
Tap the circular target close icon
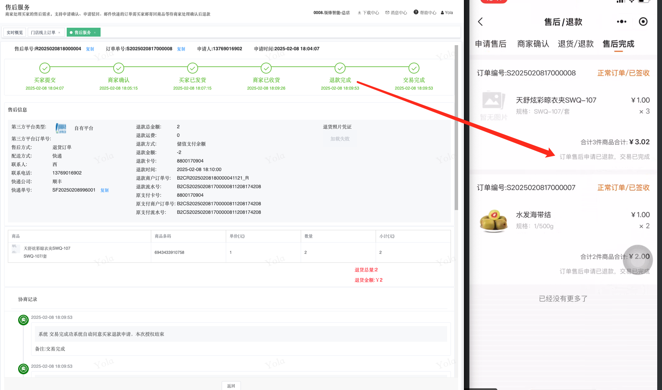(643, 22)
